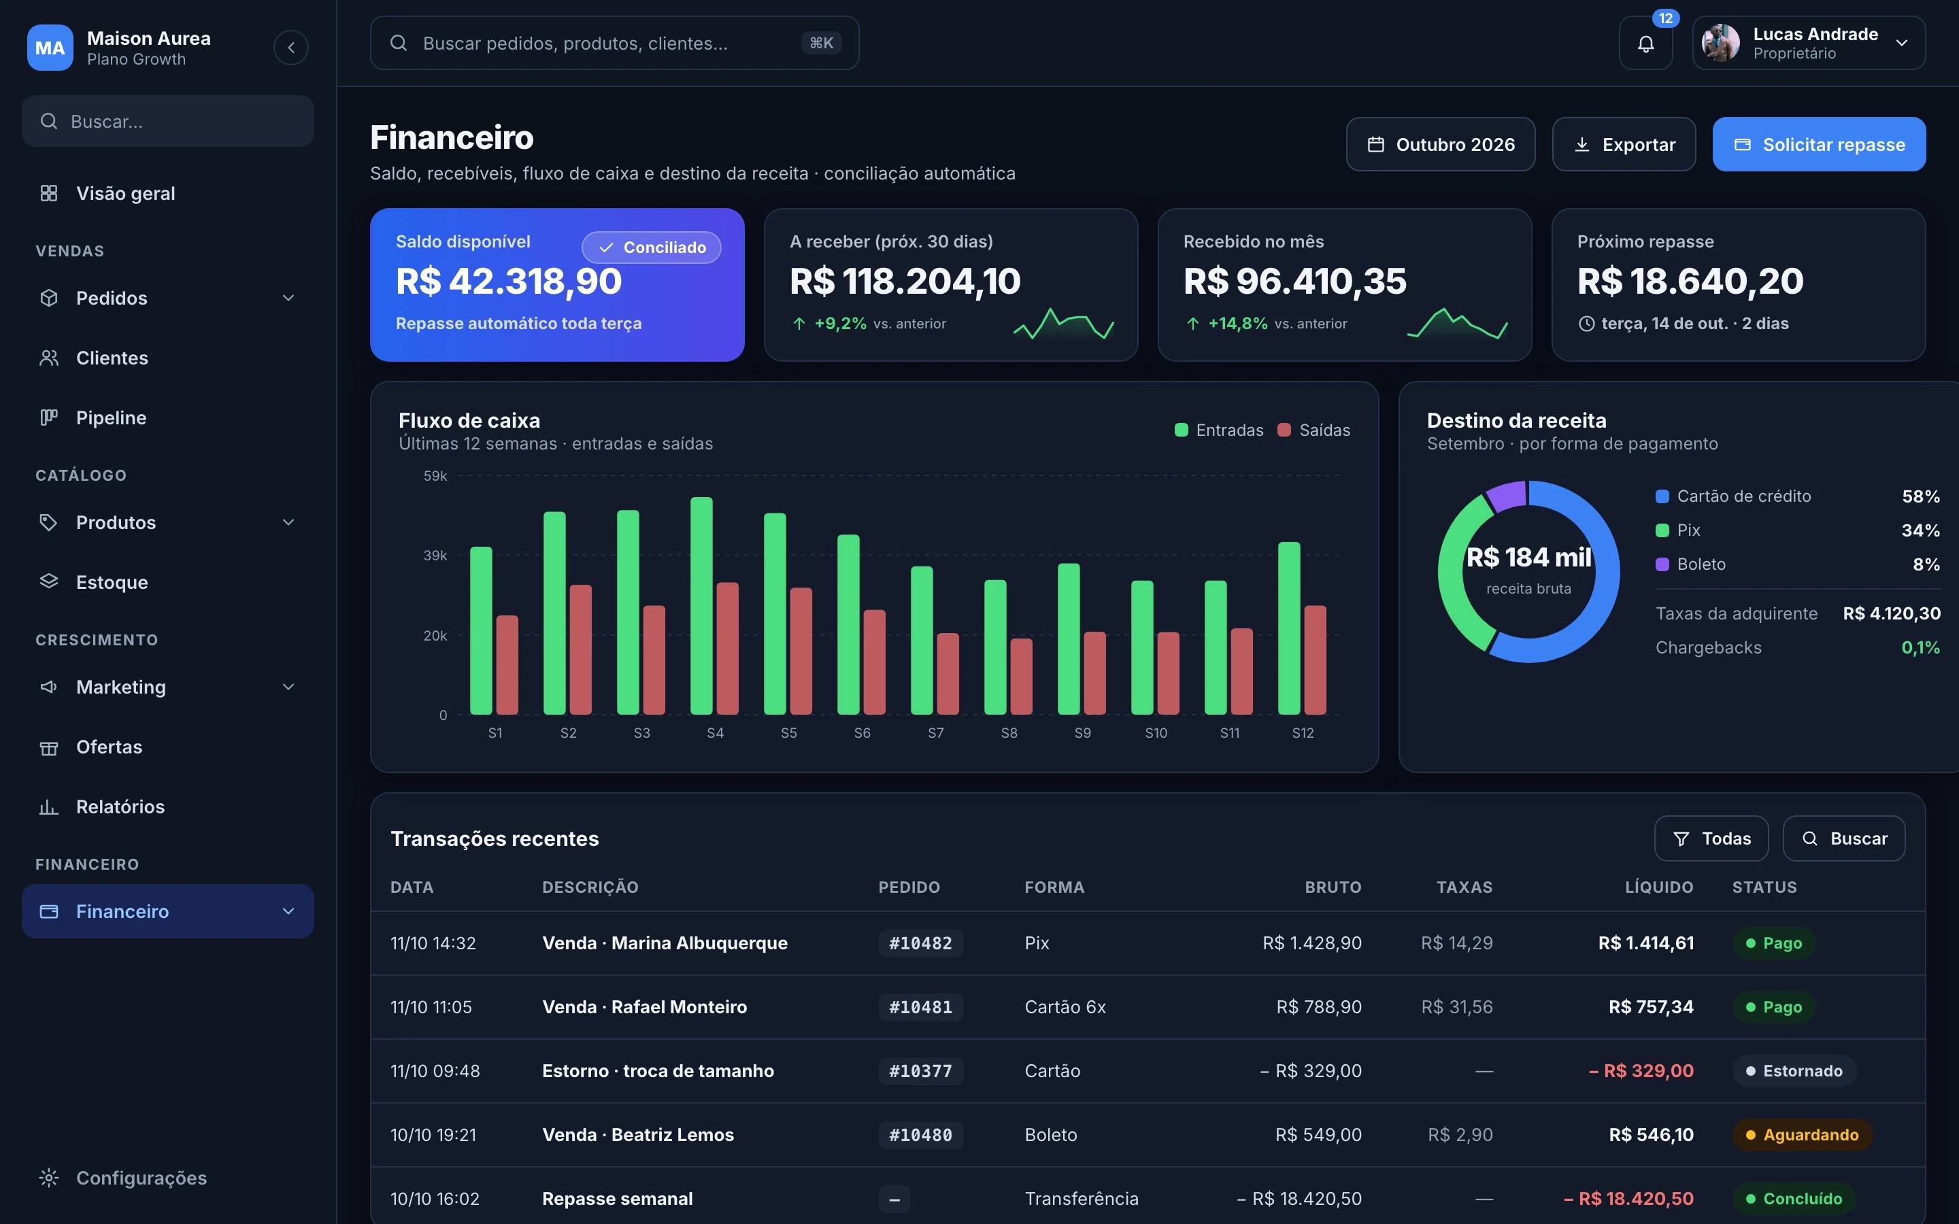Click the Solicitar repasse button
This screenshot has height=1224, width=1959.
click(x=1819, y=144)
